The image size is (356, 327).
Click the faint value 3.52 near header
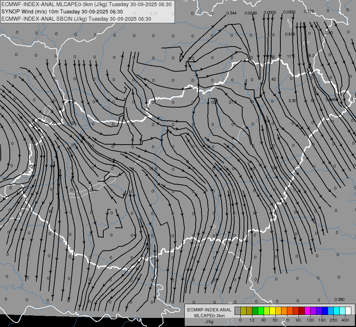click(x=154, y=13)
